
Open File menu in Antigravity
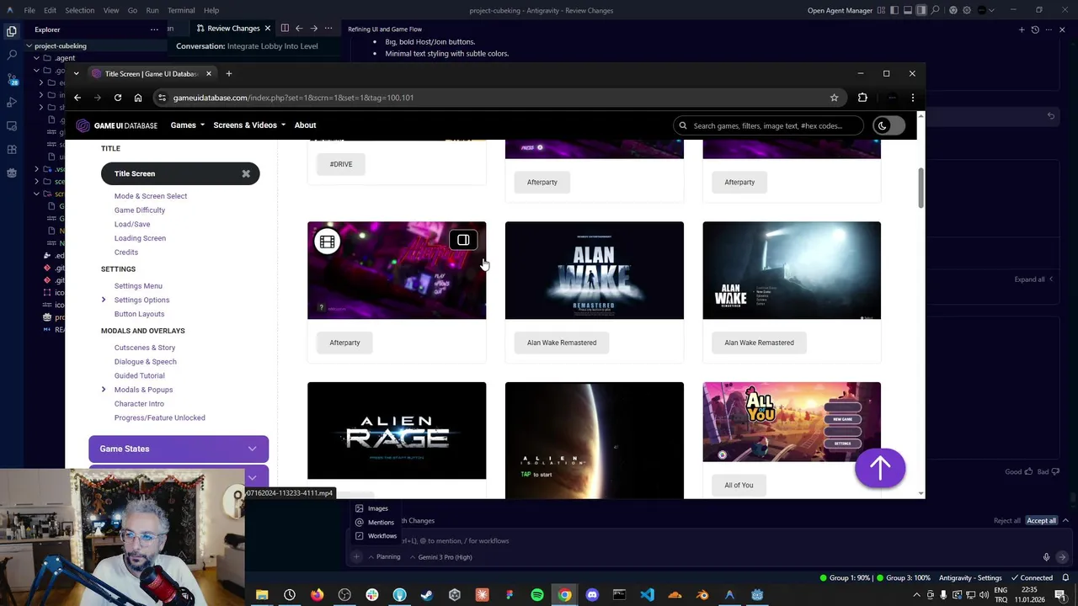(29, 10)
